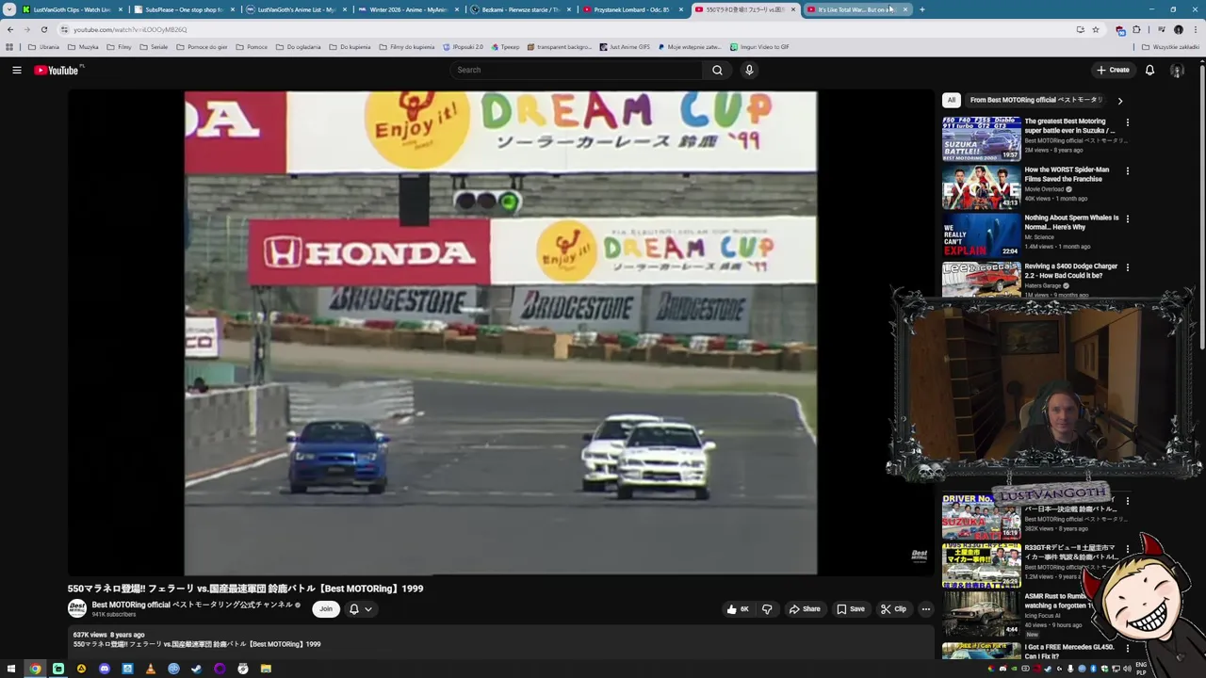This screenshot has width=1206, height=678.
Task: Open the Filmy bookmarks folder
Action: [x=119, y=46]
